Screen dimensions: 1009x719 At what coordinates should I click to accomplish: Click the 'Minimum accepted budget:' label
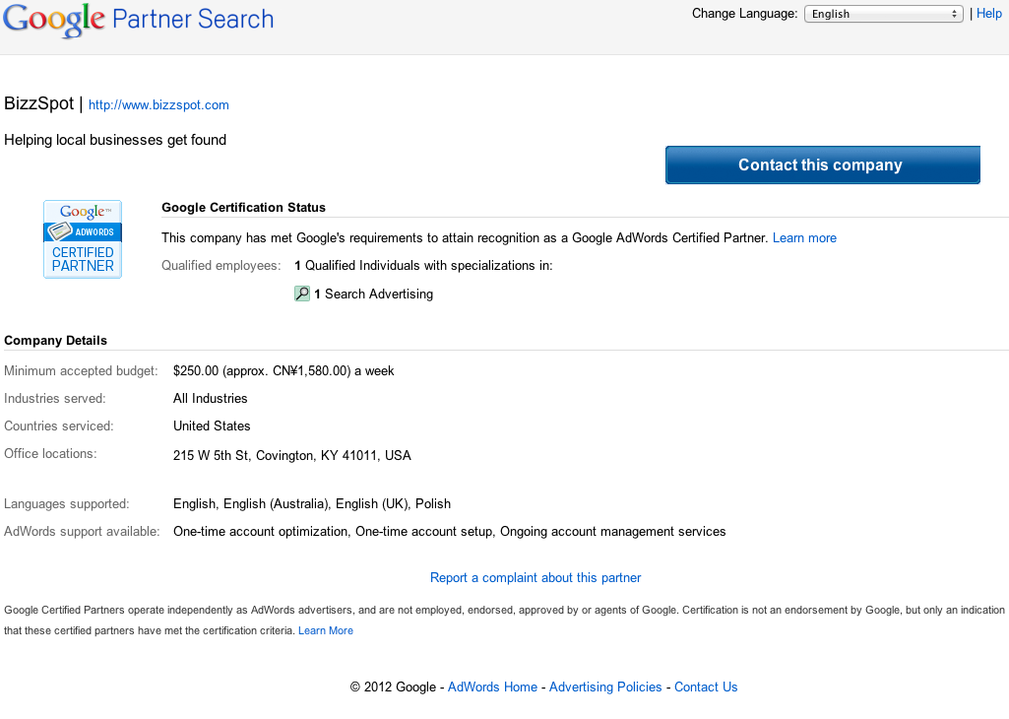(81, 371)
